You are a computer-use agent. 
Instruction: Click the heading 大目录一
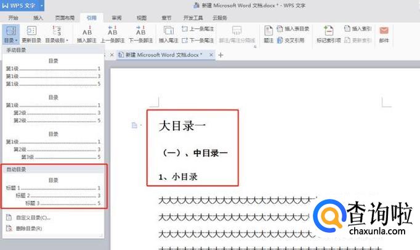[x=182, y=126]
